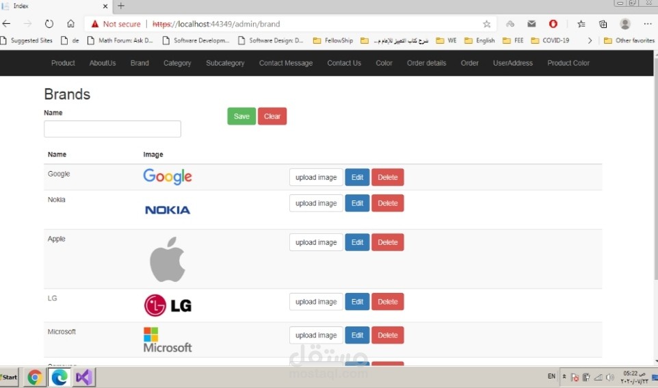The width and height of the screenshot is (658, 388).
Task: Bookmark the page with the star icon
Action: coord(486,24)
